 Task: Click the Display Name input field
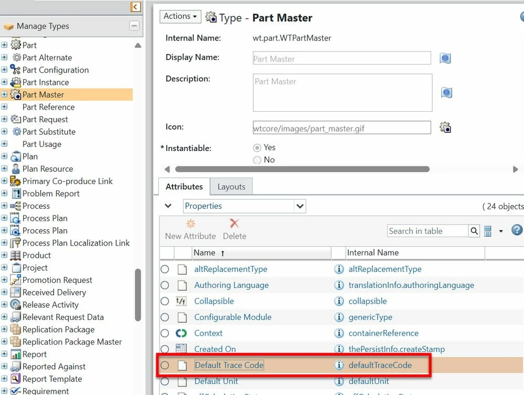(x=342, y=58)
